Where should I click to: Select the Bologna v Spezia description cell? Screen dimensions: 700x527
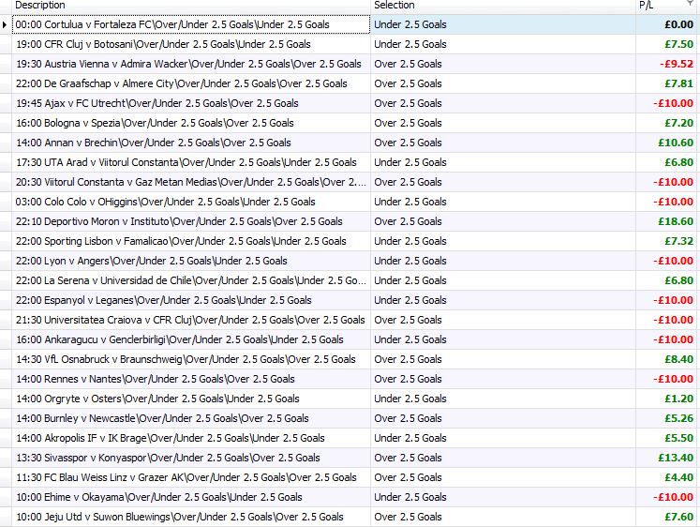pos(191,123)
